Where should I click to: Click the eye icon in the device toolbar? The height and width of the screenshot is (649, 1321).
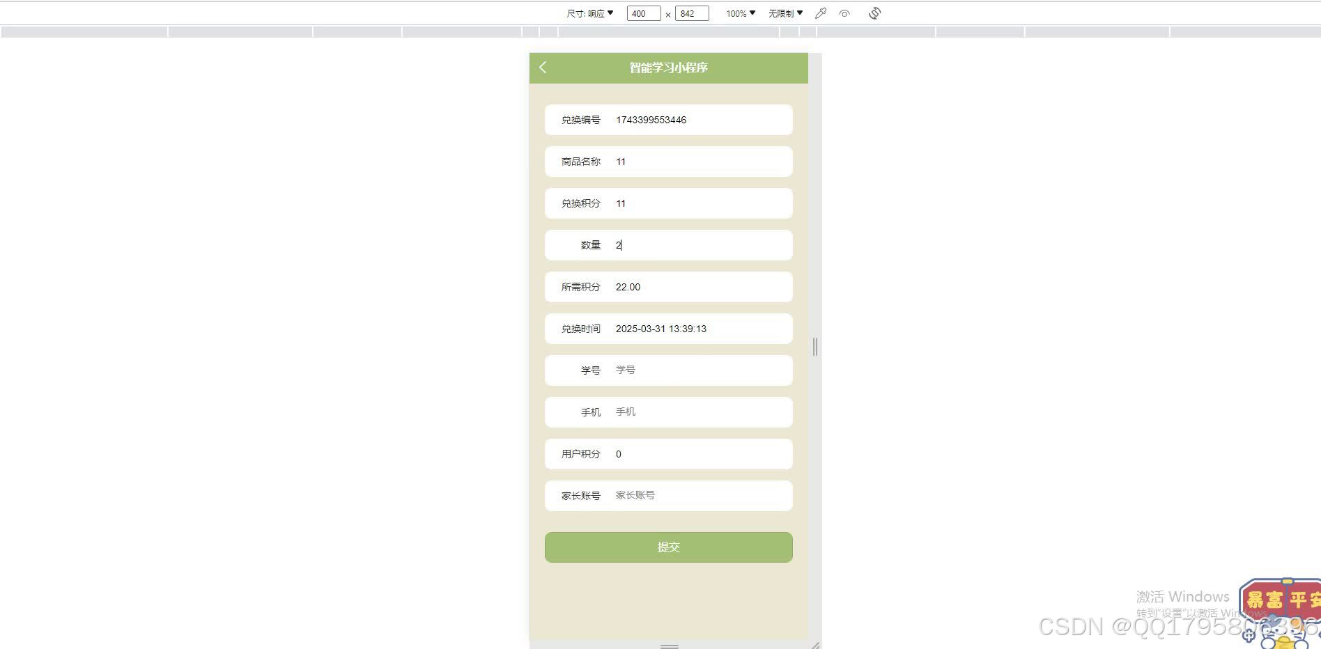point(845,13)
